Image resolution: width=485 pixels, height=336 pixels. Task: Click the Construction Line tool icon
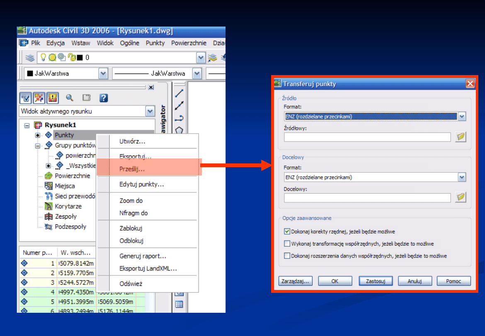(x=179, y=106)
